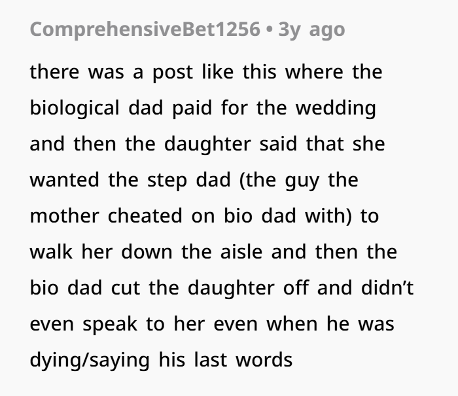Click the word "wedding" in the comment
This screenshot has height=396, width=458.
(x=336, y=107)
